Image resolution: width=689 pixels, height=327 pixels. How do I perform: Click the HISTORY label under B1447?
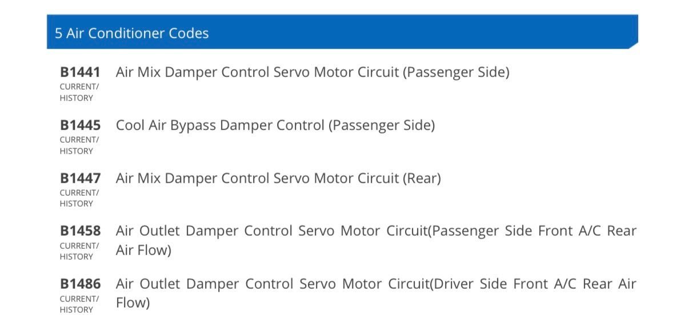click(x=76, y=204)
